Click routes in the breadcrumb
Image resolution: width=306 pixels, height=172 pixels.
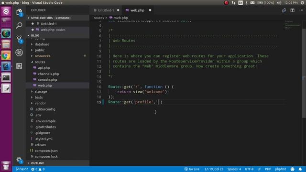tap(99, 18)
